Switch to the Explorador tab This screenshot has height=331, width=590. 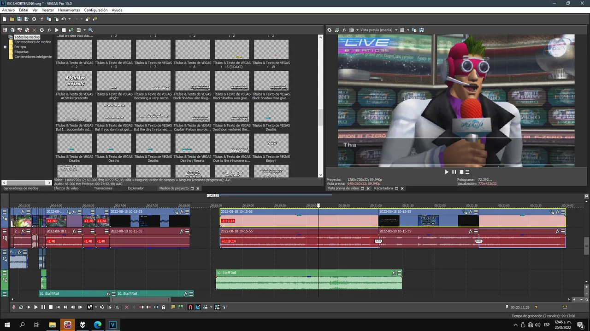136,188
